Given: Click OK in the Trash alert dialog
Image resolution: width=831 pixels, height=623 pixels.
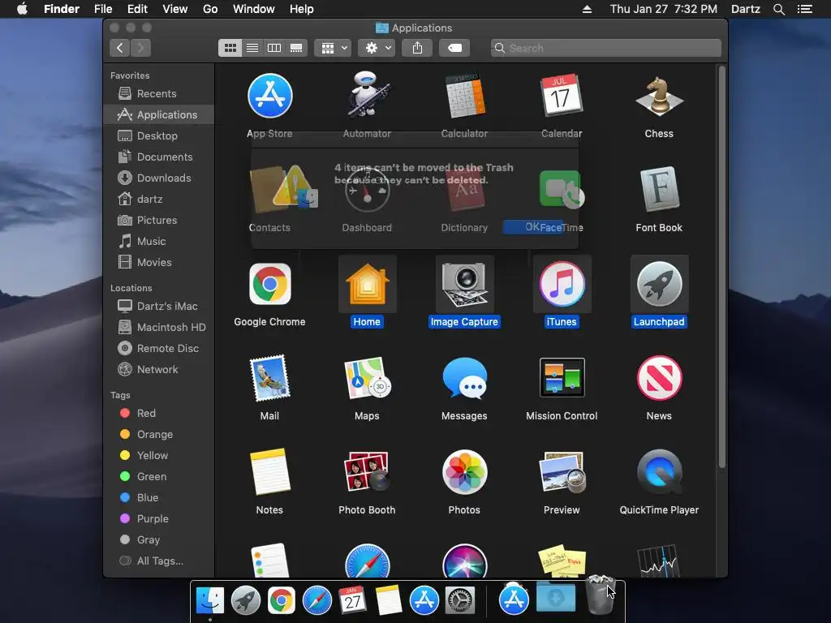Looking at the screenshot, I should 532,227.
